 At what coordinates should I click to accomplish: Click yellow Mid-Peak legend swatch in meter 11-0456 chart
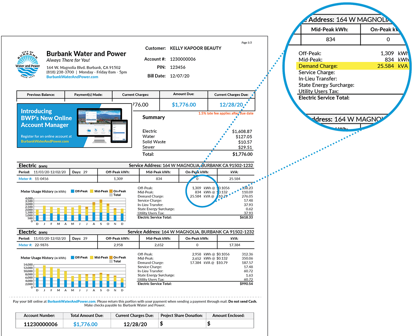pos(92,191)
